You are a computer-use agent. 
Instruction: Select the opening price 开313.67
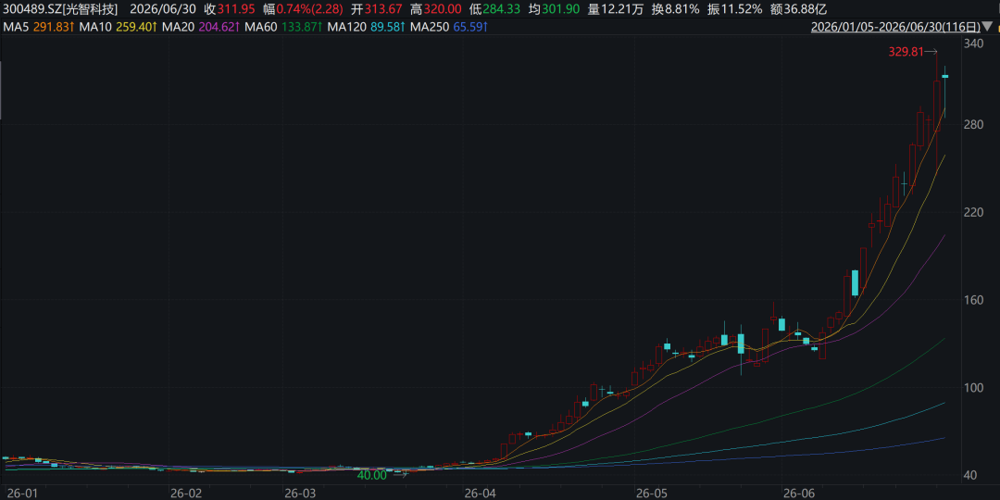(376, 9)
